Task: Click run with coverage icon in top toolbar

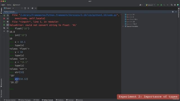Action: click(164, 5)
